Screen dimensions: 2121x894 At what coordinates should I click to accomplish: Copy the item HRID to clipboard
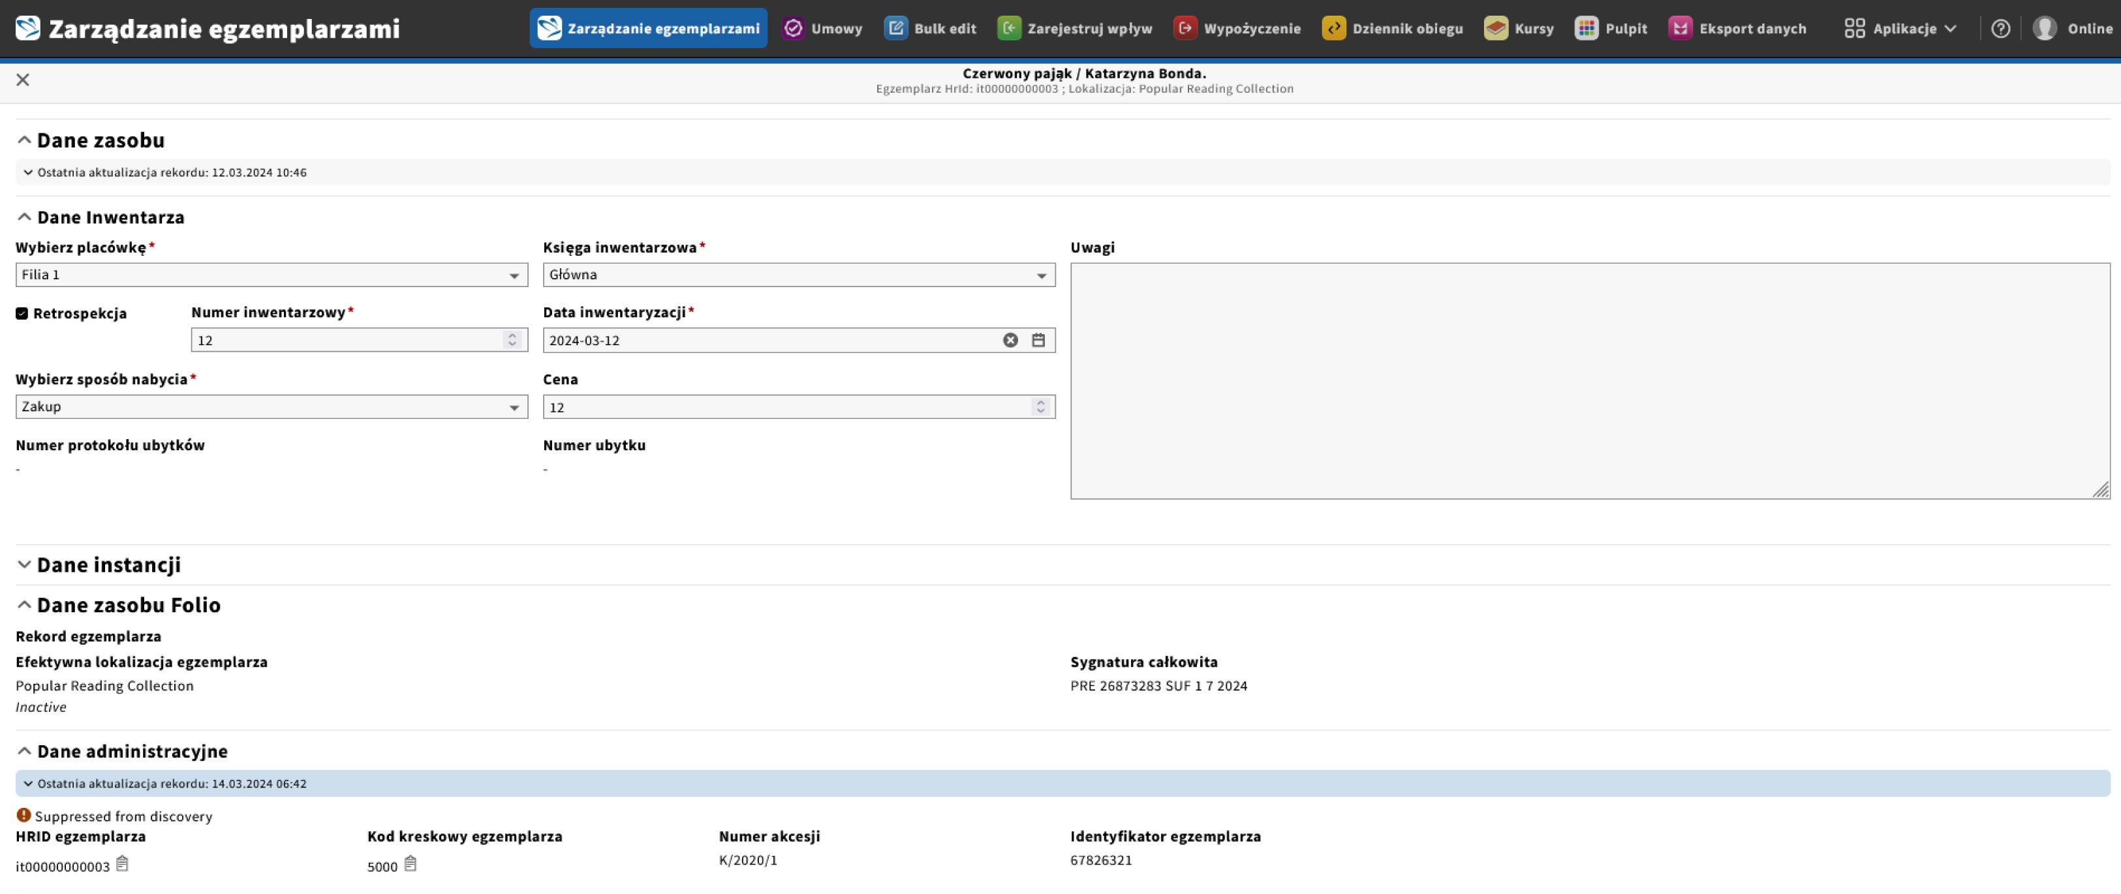[x=122, y=863]
